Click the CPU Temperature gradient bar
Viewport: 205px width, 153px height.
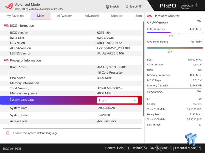pyautogui.click(x=175, y=48)
